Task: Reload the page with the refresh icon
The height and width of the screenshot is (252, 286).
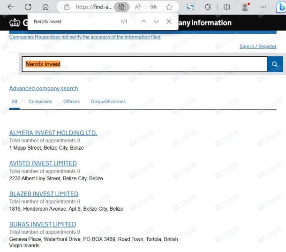Action: pyautogui.click(x=28, y=7)
